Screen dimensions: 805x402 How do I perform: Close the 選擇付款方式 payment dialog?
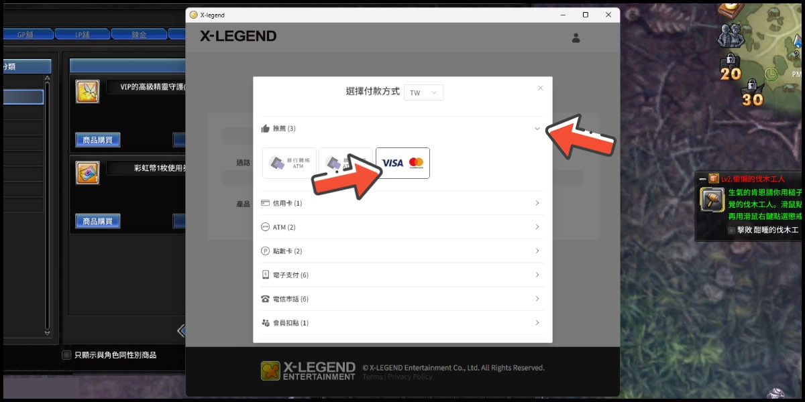(541, 88)
